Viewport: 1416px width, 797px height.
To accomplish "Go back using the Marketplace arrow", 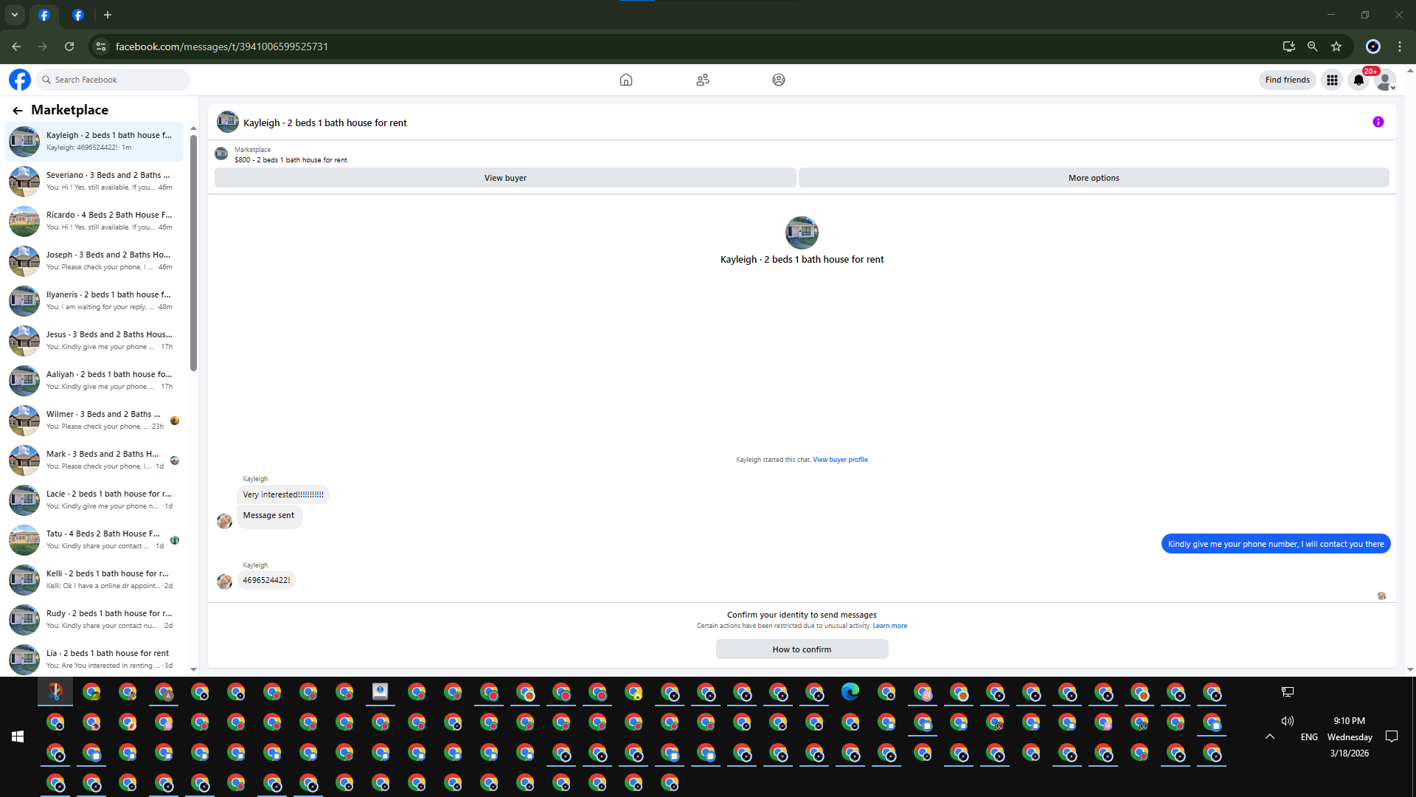I will [18, 111].
